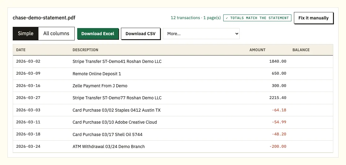The image size is (346, 165).
Task: Select the date cell 2026-03-09
Action: pos(28,73)
